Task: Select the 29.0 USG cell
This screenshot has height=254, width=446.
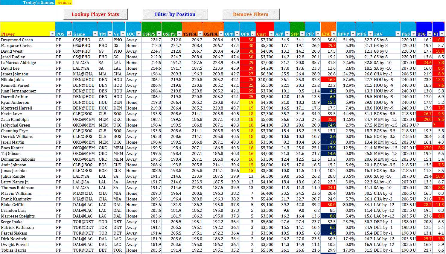Action: click(424, 119)
